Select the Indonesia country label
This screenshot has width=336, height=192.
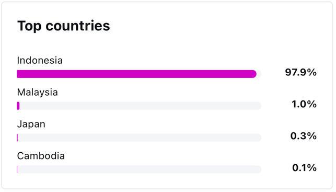tap(40, 61)
